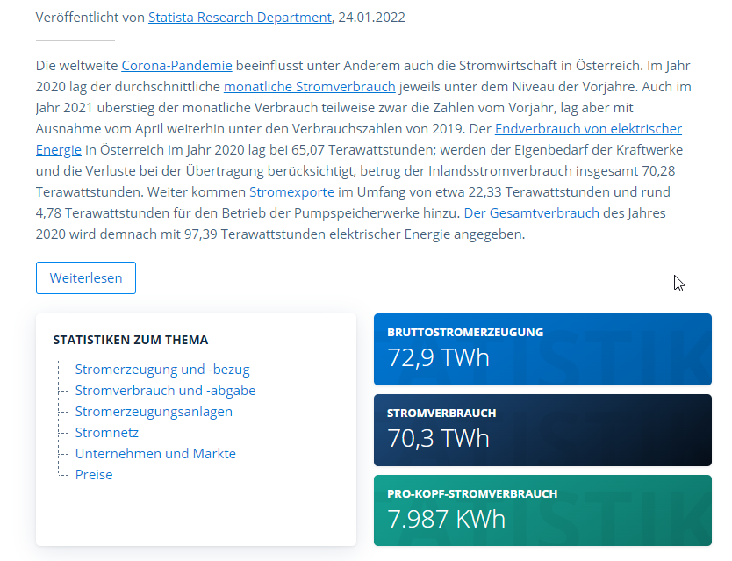Click the Corona-Pandemie hyperlink

coord(176,66)
